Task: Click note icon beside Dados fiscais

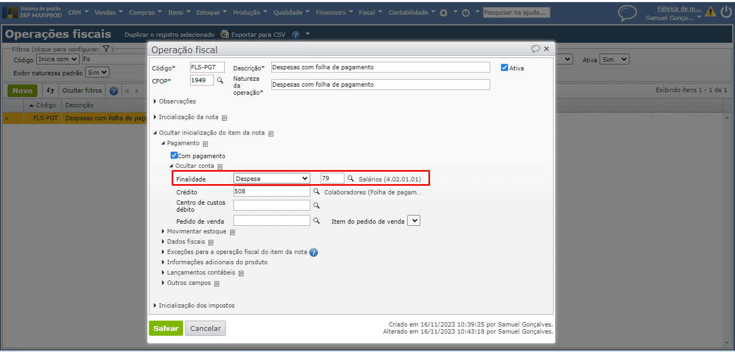Action: [211, 243]
